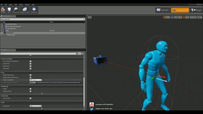Image resolution: width=203 pixels, height=114 pixels.
Task: Select the scale gizmo mode in viewport
Action: [x=169, y=17]
